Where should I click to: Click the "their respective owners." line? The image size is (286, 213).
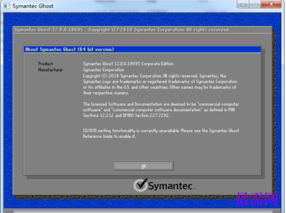106,93
